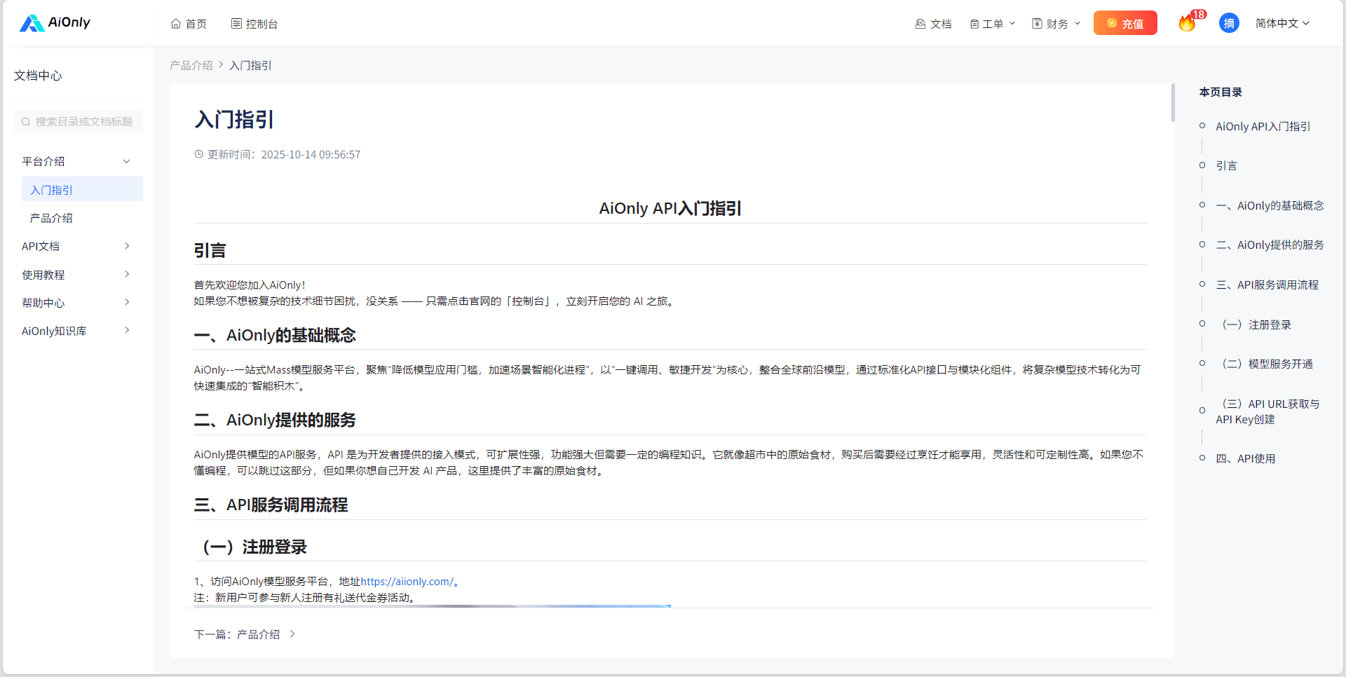Viewport: 1346px width, 677px height.
Task: Jump to （三）API URL获取与API Key创建 in TOC
Action: 1267,411
